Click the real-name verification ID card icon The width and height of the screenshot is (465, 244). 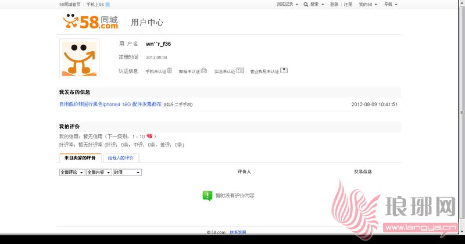click(x=240, y=71)
